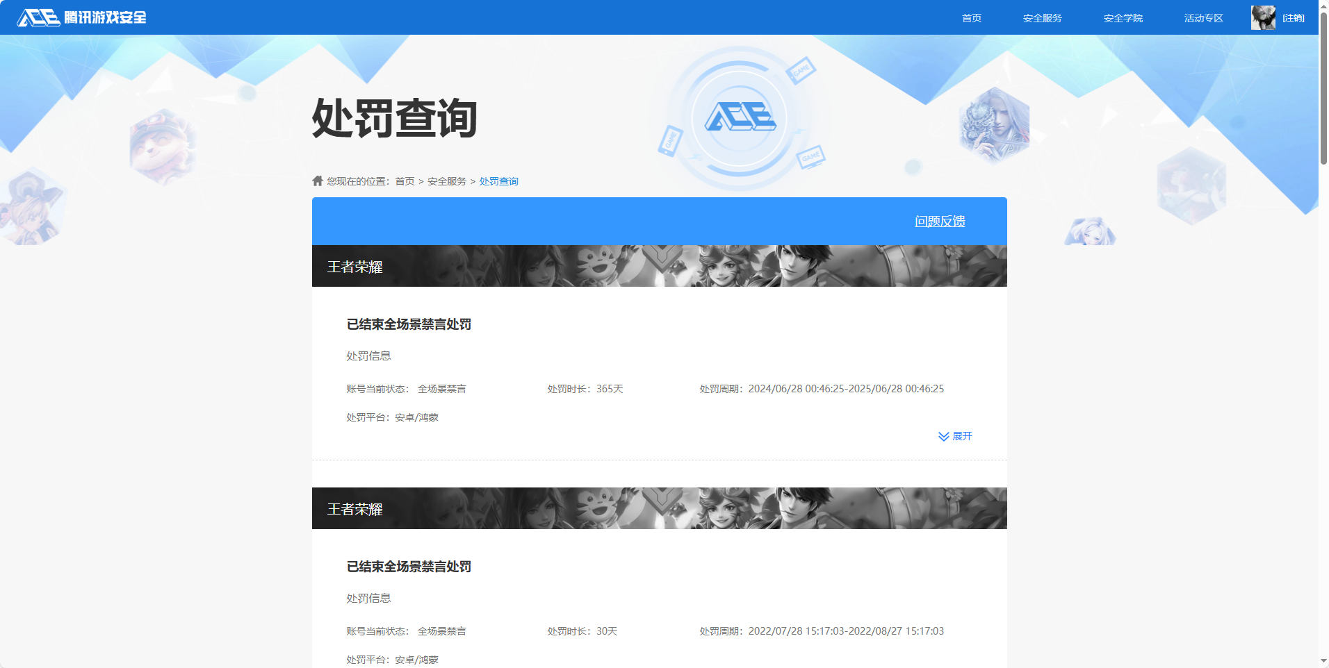The width and height of the screenshot is (1329, 668).
Task: Select 活动专区 in the top navigation
Action: (1202, 17)
